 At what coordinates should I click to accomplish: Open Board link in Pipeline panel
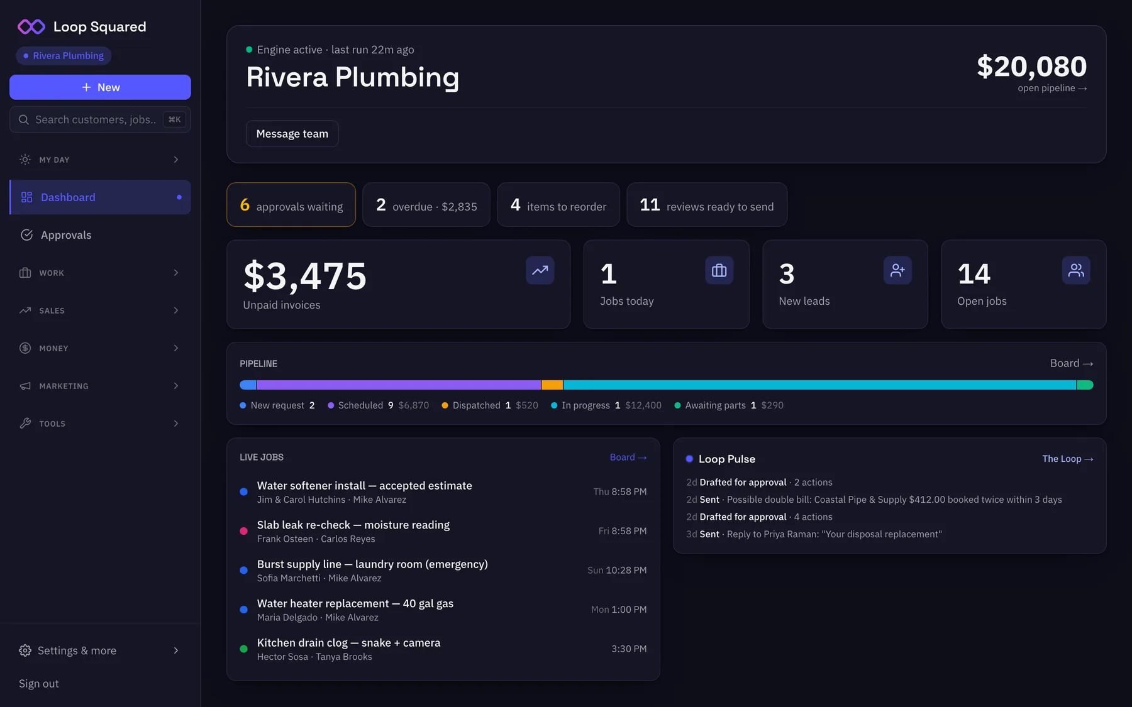(1072, 363)
